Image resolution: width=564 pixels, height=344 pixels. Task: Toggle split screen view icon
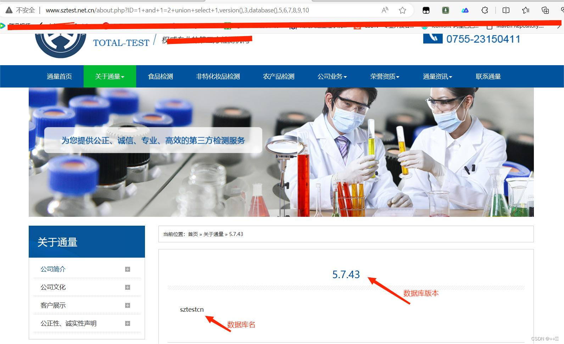506,10
